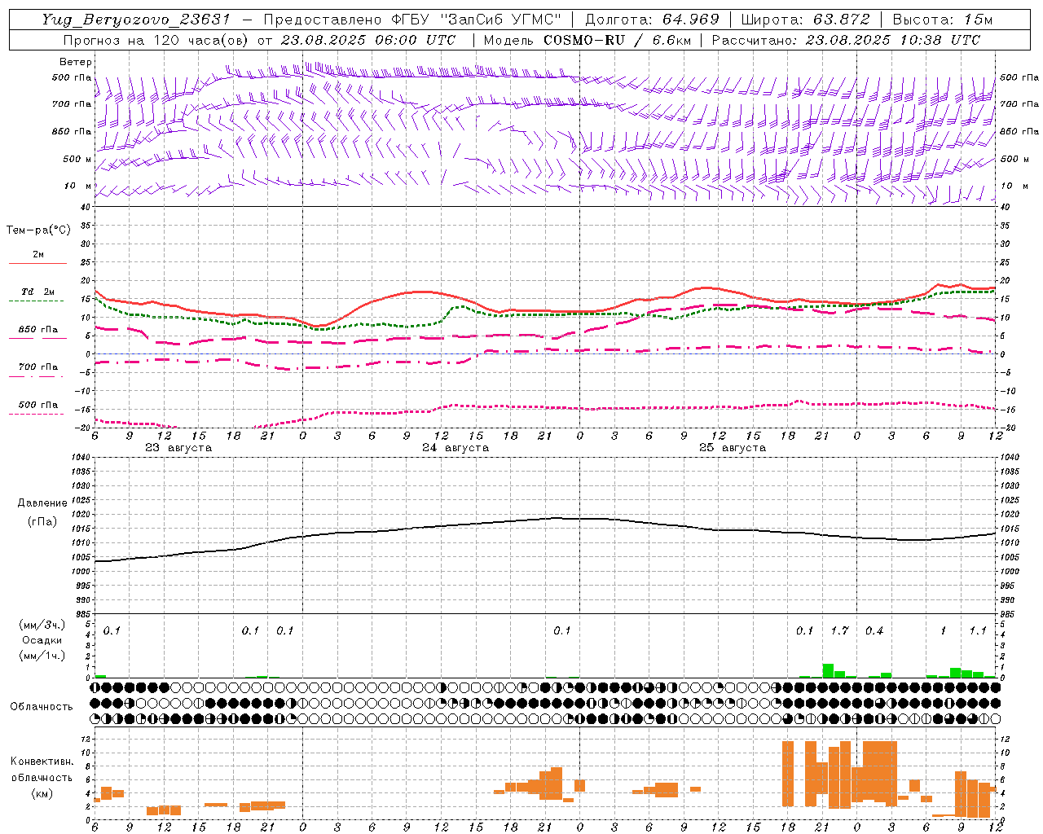Screen dimensions: 1043x834
Task: Click the "(мм/3ч.)" precipitation unit label
Action: (x=42, y=624)
